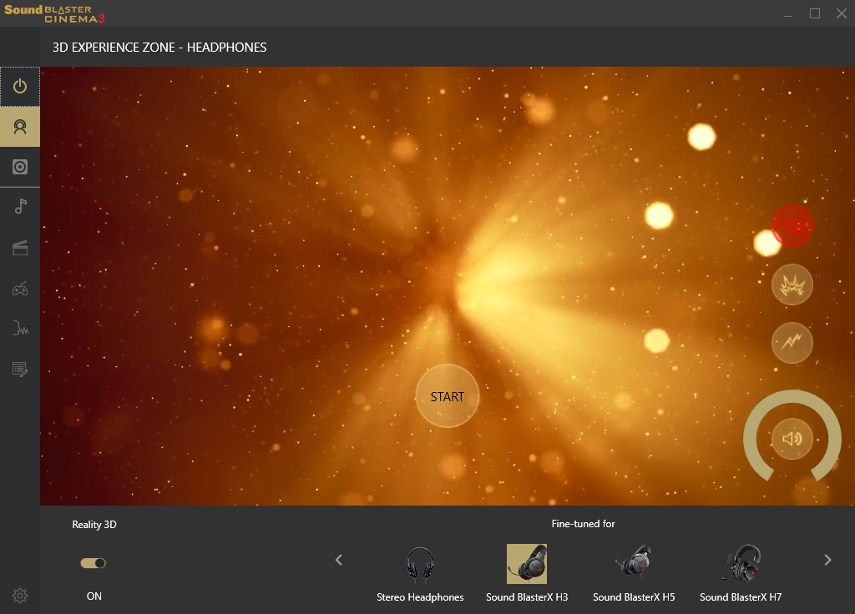Click the Sound Blaster Cinema 3 logo

coord(54,13)
